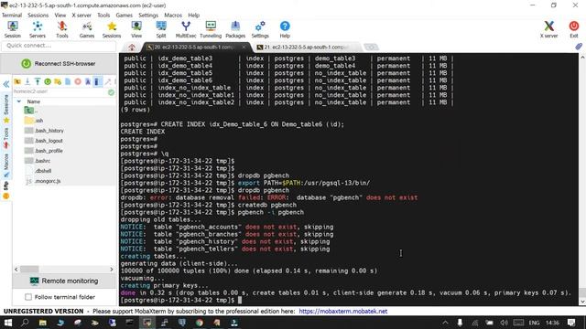The image size is (586, 329).
Task: Click the SFTP new folder icon
Action: pyautogui.click(x=58, y=81)
